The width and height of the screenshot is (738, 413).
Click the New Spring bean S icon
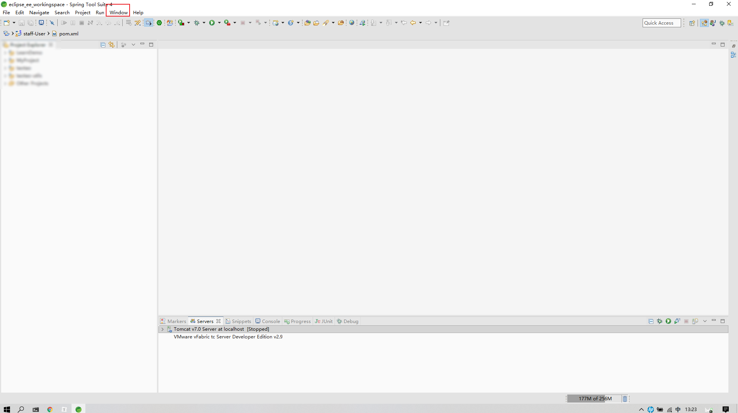291,23
